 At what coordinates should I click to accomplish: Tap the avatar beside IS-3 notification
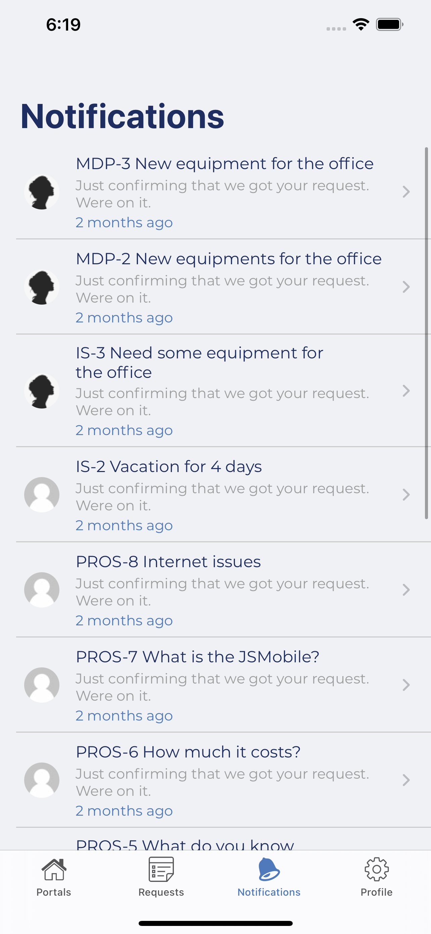click(42, 391)
